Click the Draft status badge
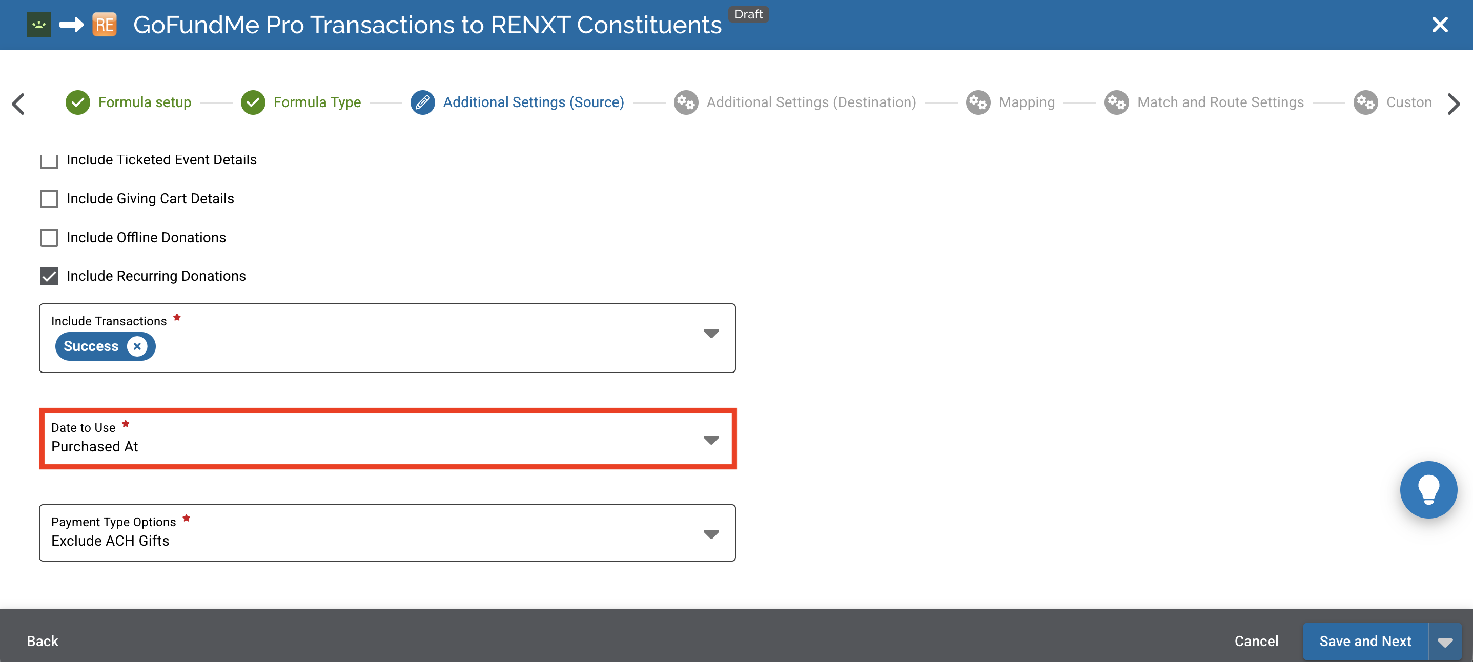Viewport: 1473px width, 662px height. pyautogui.click(x=748, y=14)
